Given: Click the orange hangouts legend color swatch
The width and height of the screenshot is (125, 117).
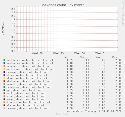Looking at the screenshot, I should [x=4, y=66].
